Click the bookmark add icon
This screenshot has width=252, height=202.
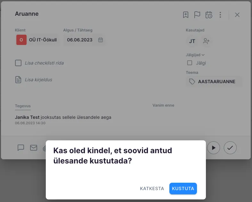pos(186,15)
